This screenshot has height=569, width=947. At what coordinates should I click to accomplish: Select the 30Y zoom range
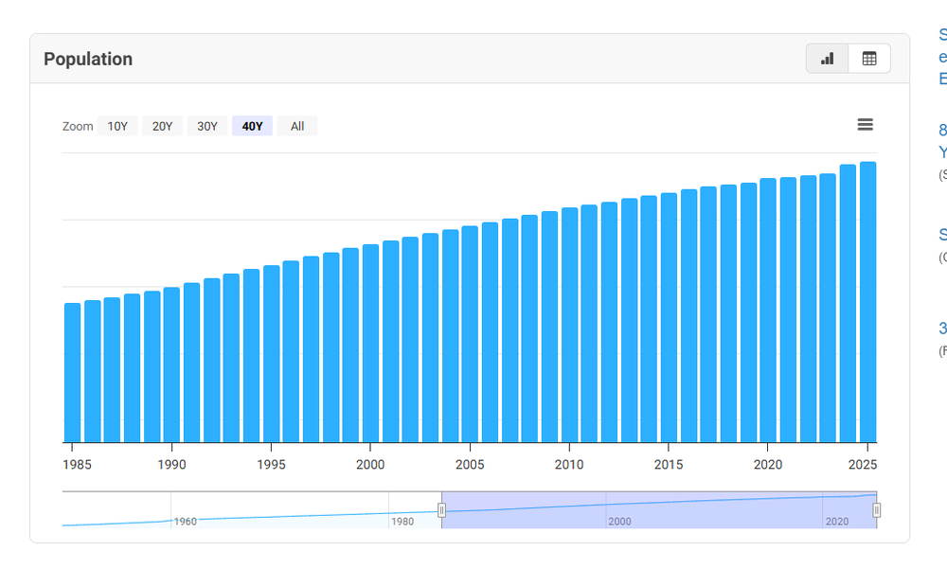(207, 126)
